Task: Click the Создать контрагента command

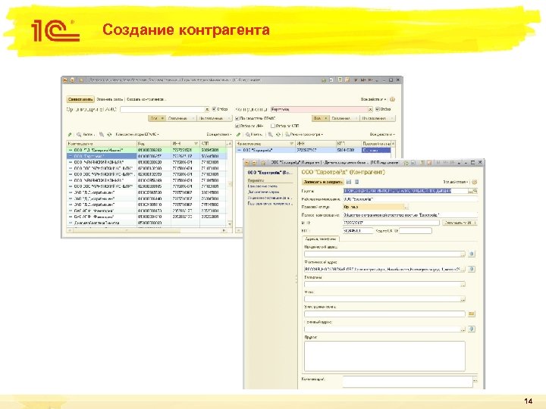Action: (x=146, y=99)
